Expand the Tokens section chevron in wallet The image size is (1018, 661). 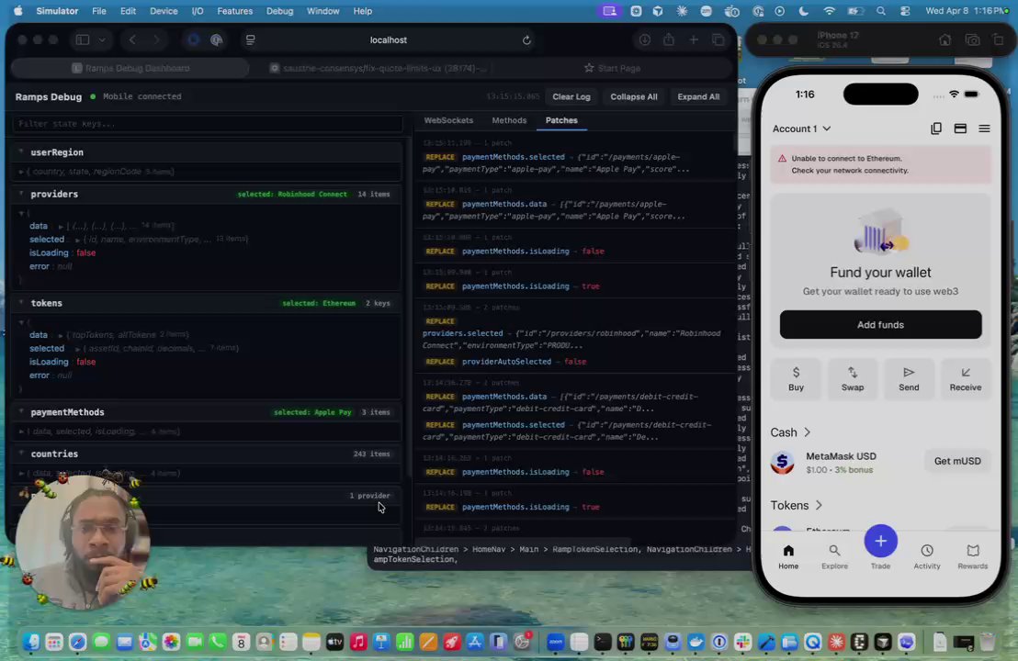tap(819, 505)
